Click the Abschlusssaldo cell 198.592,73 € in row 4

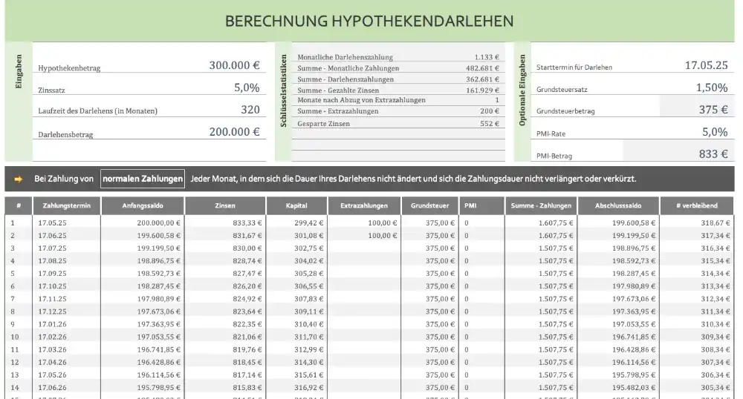tap(634, 261)
